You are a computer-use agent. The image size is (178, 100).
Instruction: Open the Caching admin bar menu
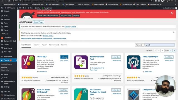click(38, 8)
